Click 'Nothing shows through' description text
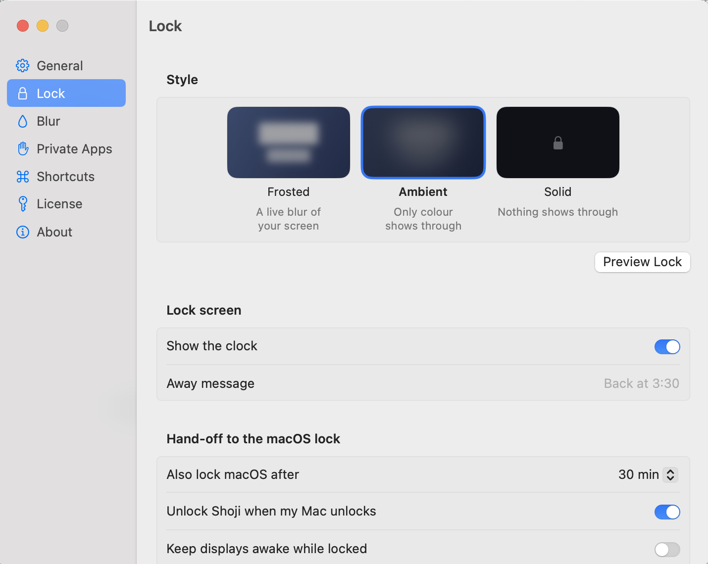 (x=558, y=212)
